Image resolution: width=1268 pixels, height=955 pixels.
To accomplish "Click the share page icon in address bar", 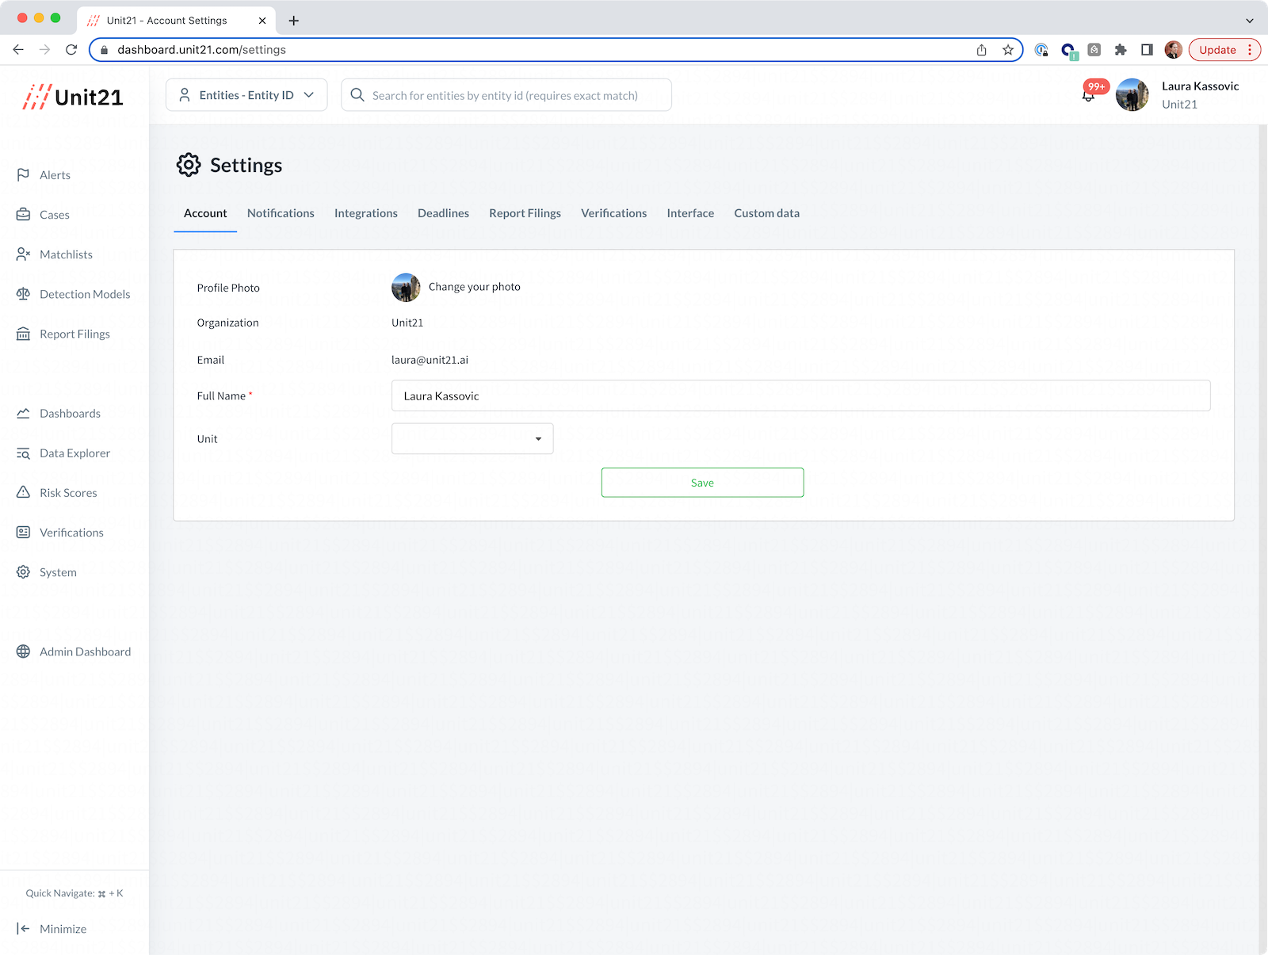I will (982, 50).
